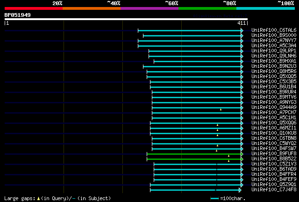Choose UniRef100_Q5XQQ5 hit name

click(x=274, y=76)
